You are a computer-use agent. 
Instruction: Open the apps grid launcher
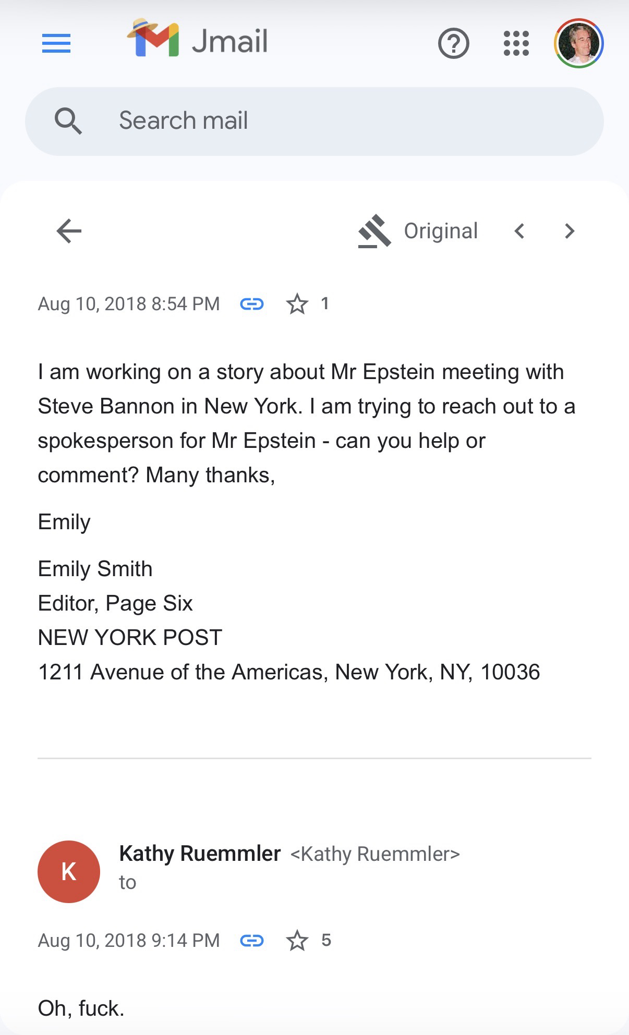[516, 43]
